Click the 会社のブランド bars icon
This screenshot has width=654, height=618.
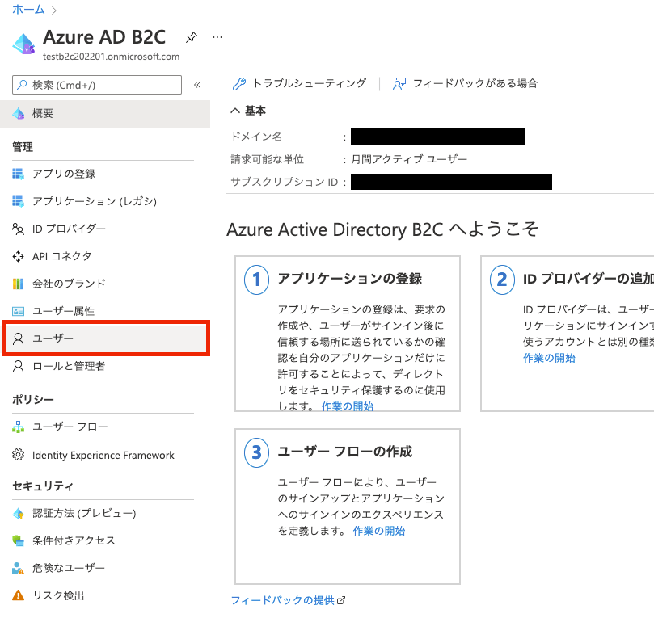coord(18,284)
